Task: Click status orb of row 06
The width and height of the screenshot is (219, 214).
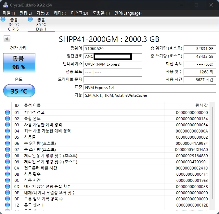Action: point(7,143)
